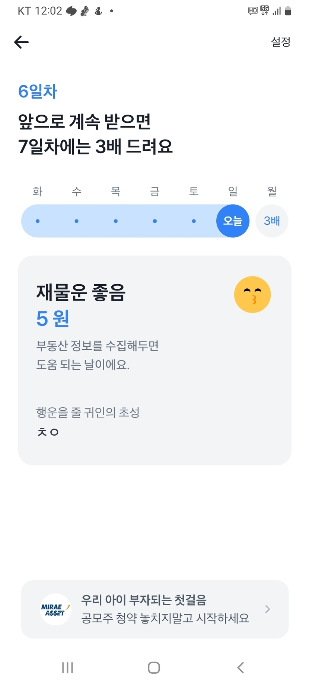Tap the 월 day label
This screenshot has width=309, height=686.
[272, 191]
